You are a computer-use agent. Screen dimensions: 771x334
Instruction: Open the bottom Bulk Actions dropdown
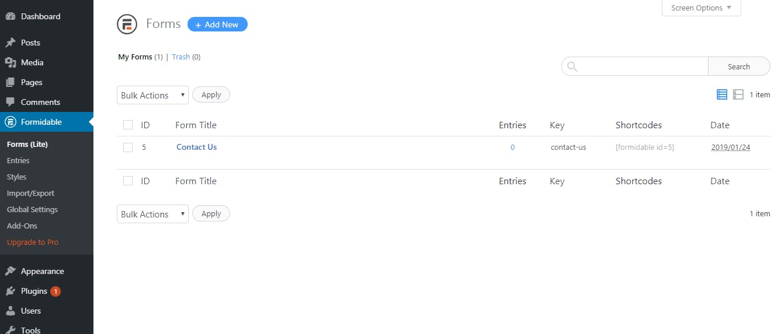click(152, 214)
